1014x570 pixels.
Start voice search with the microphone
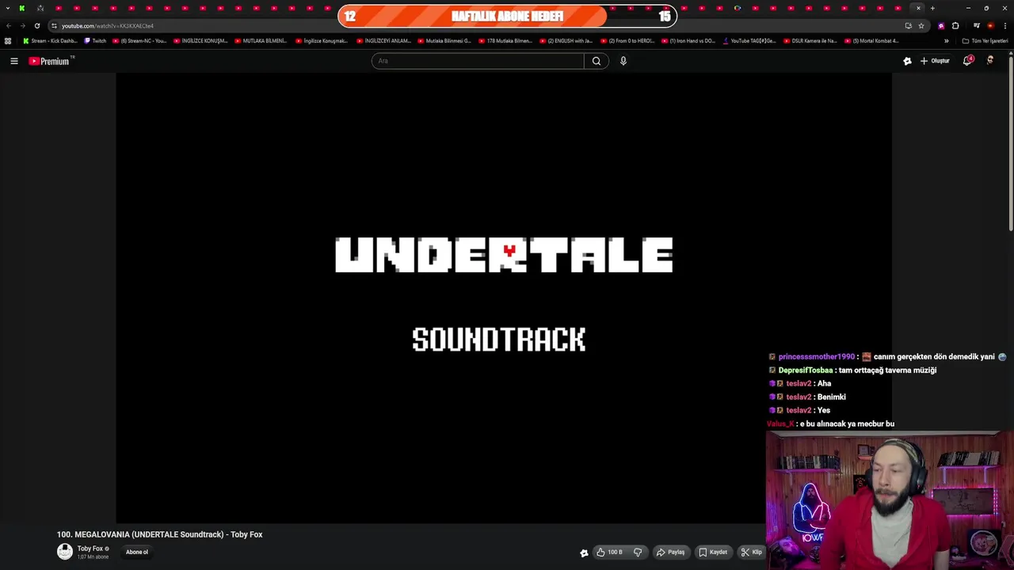pyautogui.click(x=623, y=61)
